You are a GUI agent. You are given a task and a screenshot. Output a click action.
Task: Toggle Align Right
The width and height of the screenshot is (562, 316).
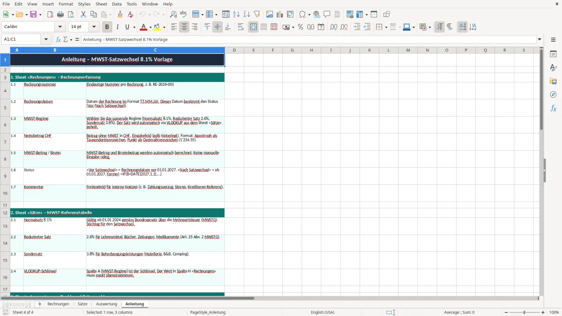pyautogui.click(x=195, y=27)
